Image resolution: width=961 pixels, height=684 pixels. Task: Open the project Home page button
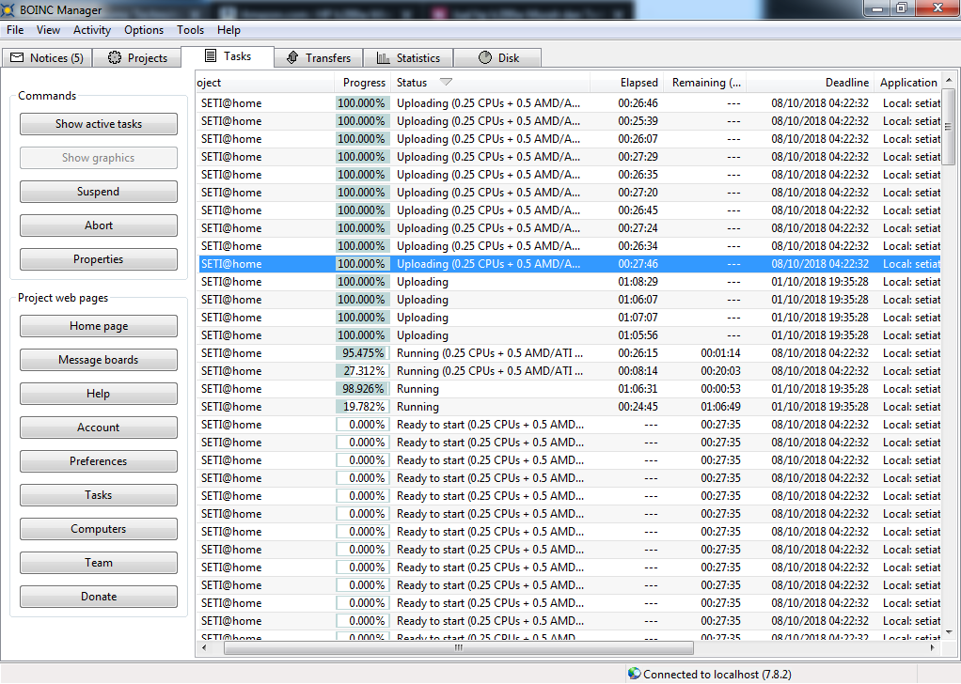pos(98,326)
